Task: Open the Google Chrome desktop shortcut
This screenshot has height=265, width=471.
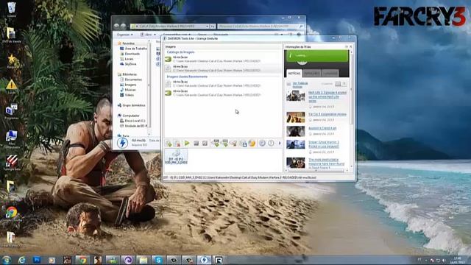Action: click(x=12, y=214)
